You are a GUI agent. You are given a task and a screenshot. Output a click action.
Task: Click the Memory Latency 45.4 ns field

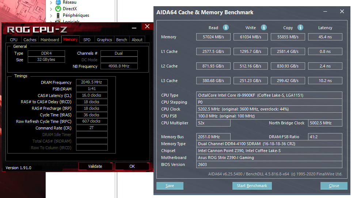(325, 37)
